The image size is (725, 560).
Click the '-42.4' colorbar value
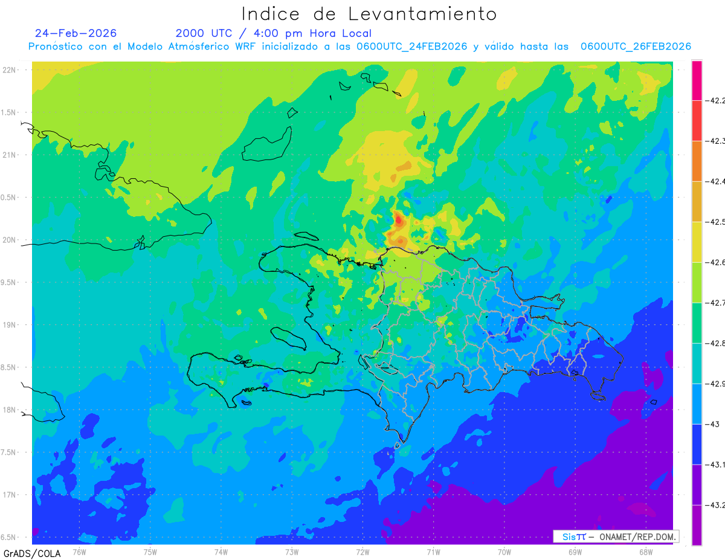pyautogui.click(x=715, y=181)
